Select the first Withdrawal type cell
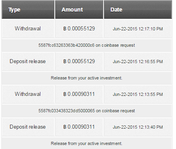The height and width of the screenshot is (149, 176). tap(28, 28)
